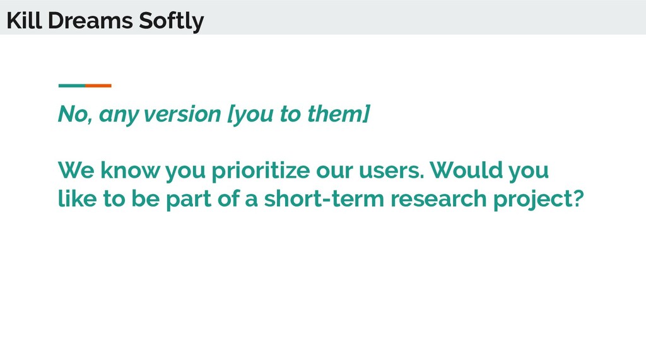The image size is (646, 363).
Task: Click the bracketed text '[you to them]'
Action: (x=299, y=113)
